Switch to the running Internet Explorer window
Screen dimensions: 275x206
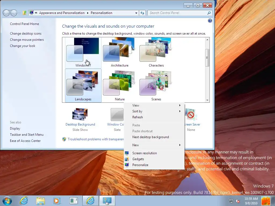(90, 201)
